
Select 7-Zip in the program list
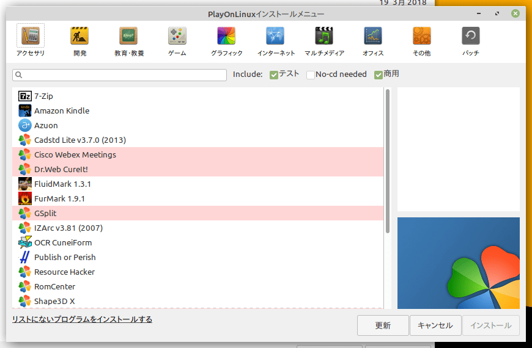(198, 96)
